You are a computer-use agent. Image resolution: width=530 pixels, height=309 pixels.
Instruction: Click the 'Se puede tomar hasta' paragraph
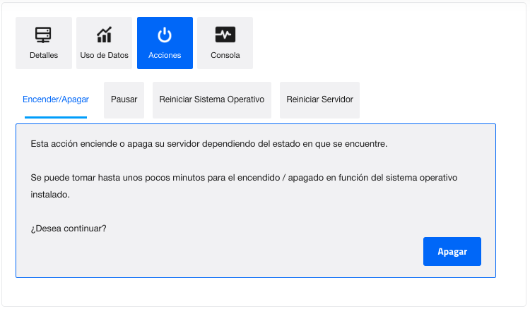pyautogui.click(x=212, y=178)
